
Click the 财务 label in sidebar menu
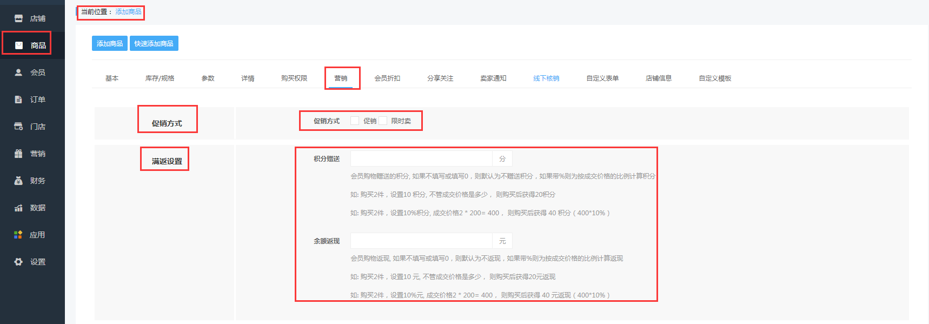click(x=38, y=181)
